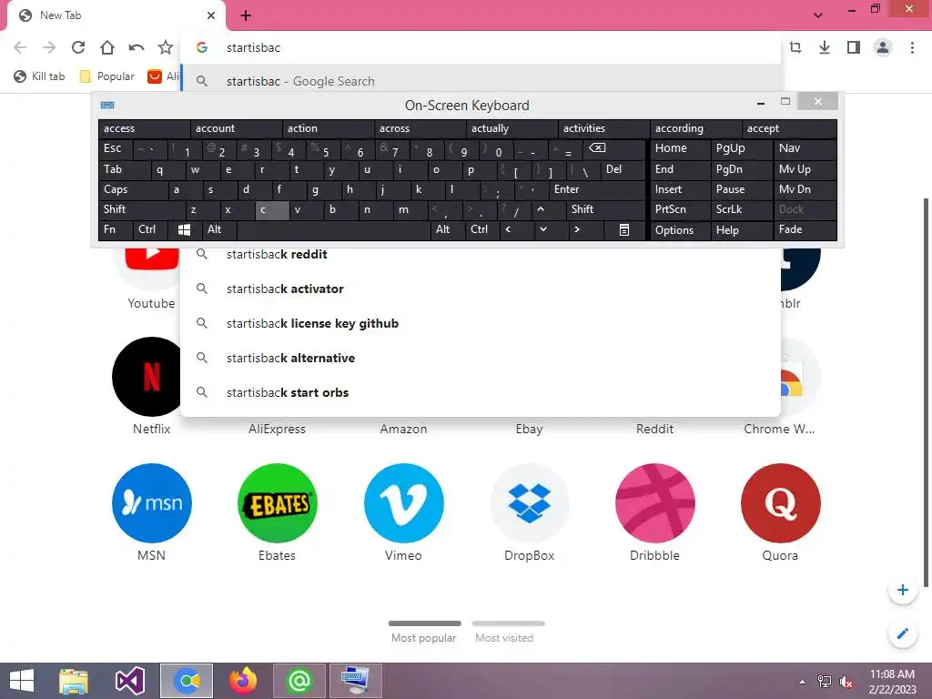
Task: Go to the home page icon
Action: click(107, 47)
